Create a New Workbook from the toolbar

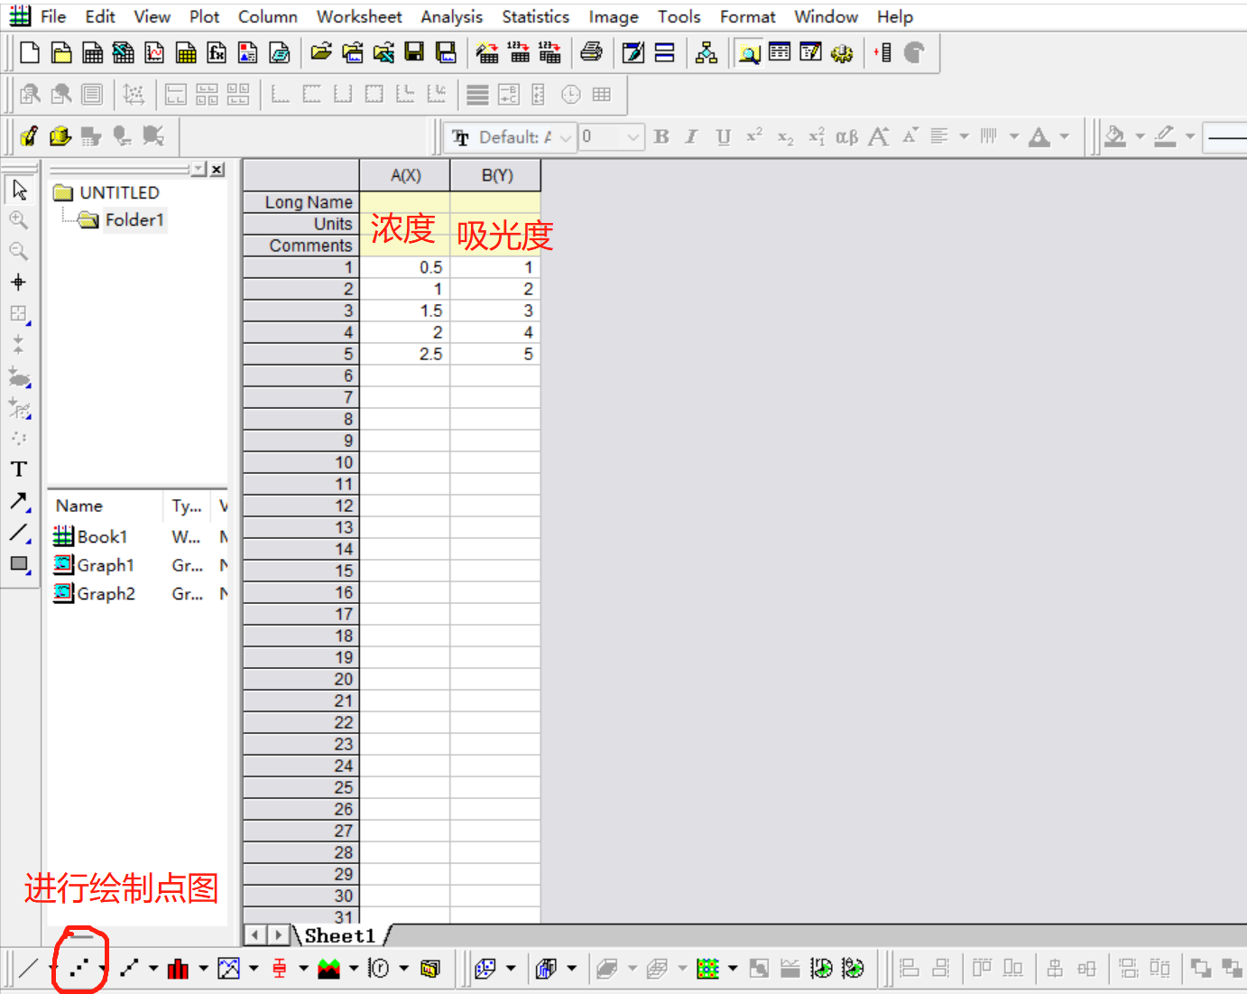coord(92,53)
